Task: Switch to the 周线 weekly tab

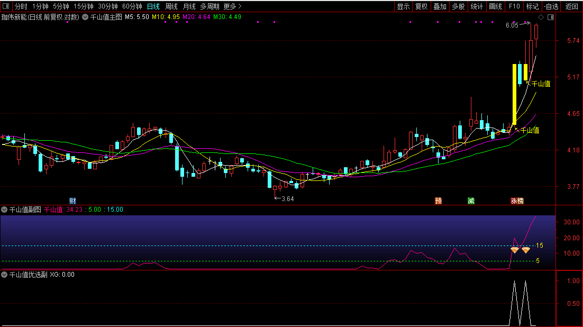Action: [171, 7]
